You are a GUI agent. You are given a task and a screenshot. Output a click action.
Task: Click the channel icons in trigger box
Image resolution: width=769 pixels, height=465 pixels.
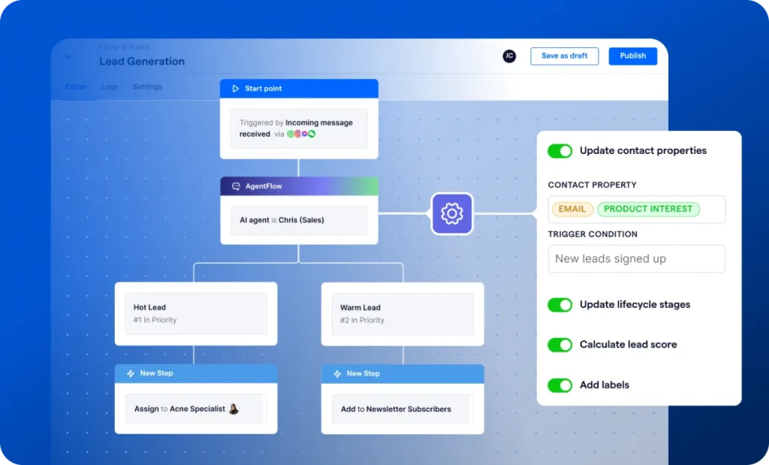(x=301, y=134)
